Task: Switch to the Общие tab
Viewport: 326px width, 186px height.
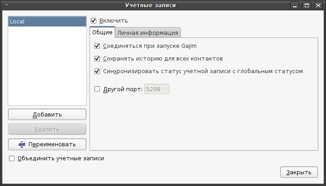Action: [102, 33]
